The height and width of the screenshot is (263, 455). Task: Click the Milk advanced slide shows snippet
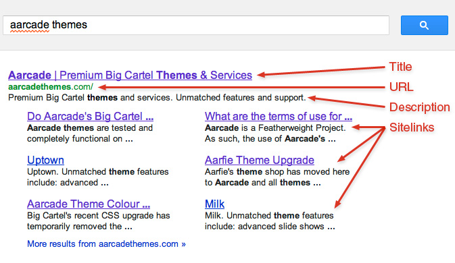pos(270,221)
